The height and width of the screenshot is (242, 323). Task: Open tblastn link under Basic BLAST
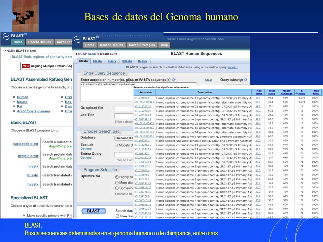tap(33, 175)
